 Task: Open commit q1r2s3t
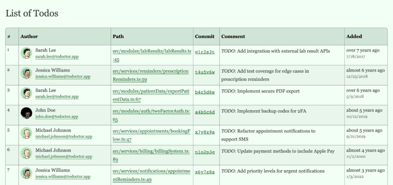click(x=205, y=52)
